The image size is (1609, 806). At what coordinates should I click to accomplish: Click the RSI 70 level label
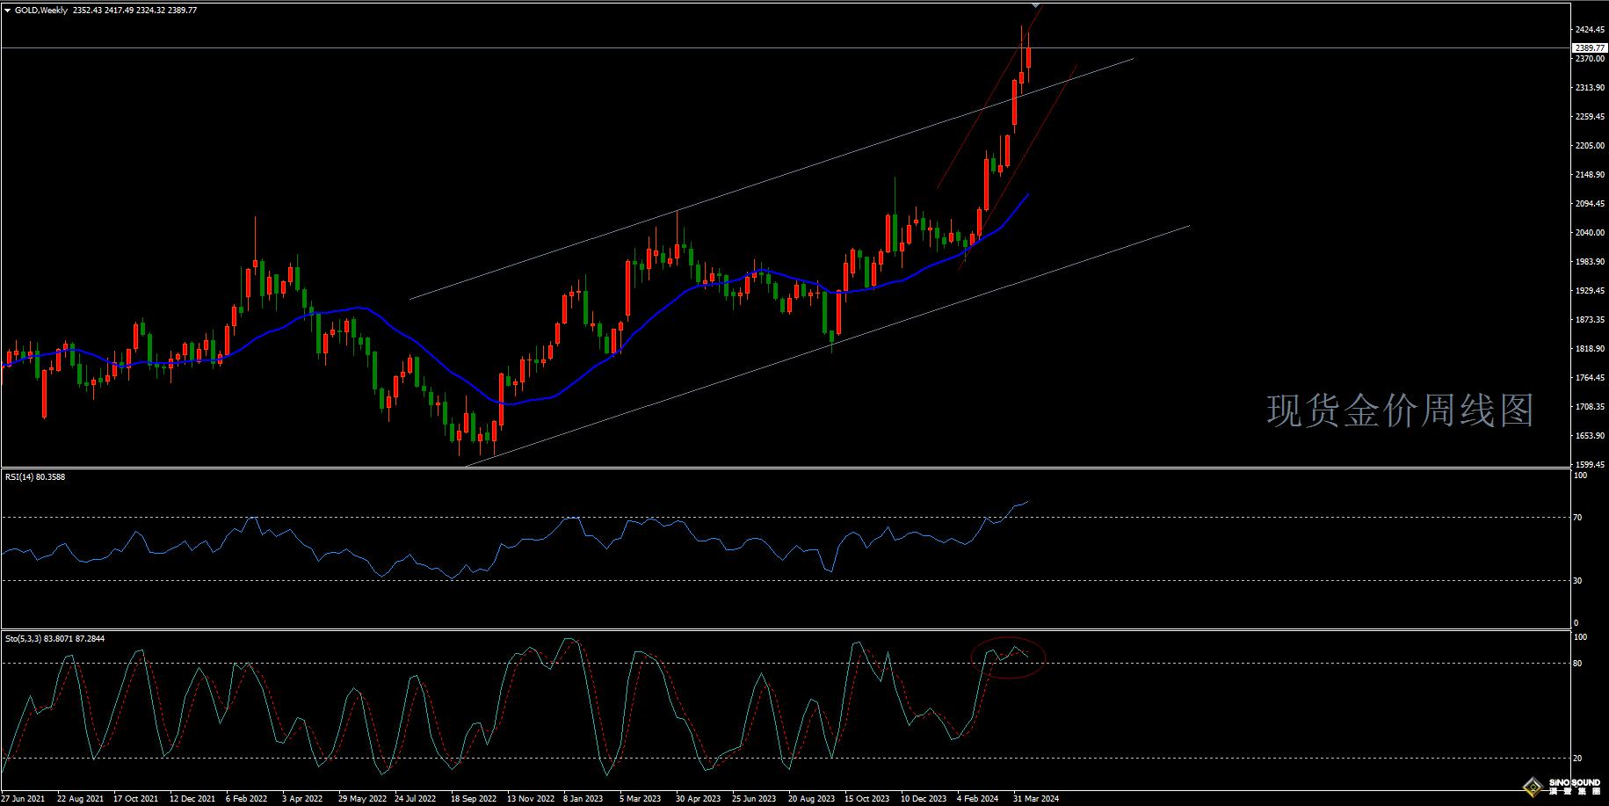pos(1578,518)
